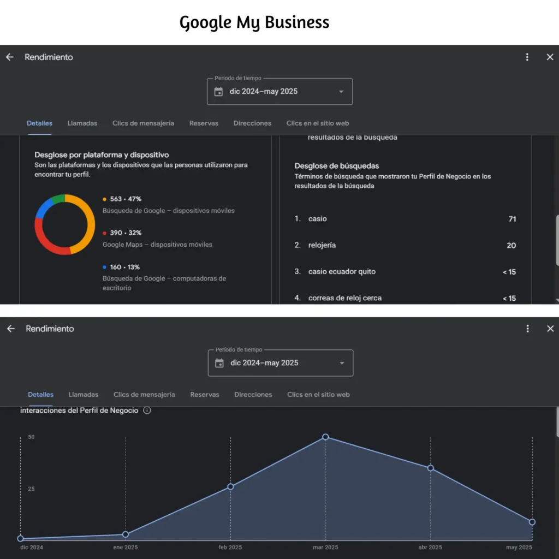Click the blue legend dot beside 160 · 13%
The height and width of the screenshot is (559, 559).
[x=104, y=267]
